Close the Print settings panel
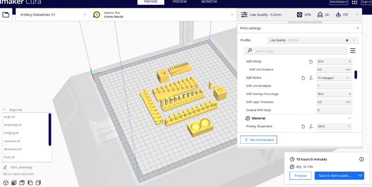Screen dimensions: 372x187 tap(358, 28)
